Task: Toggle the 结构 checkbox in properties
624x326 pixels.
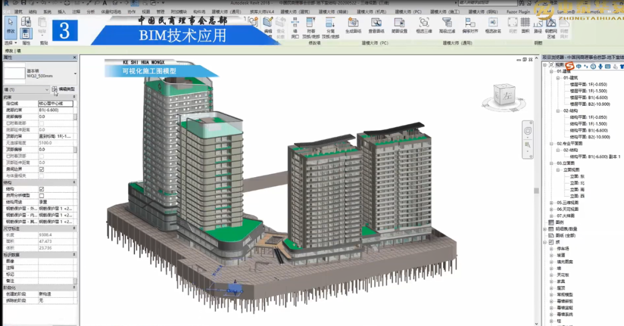Action: [41, 189]
